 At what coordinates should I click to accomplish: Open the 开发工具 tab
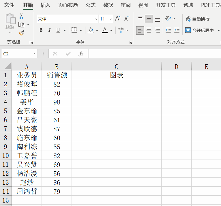[x=166, y=5]
